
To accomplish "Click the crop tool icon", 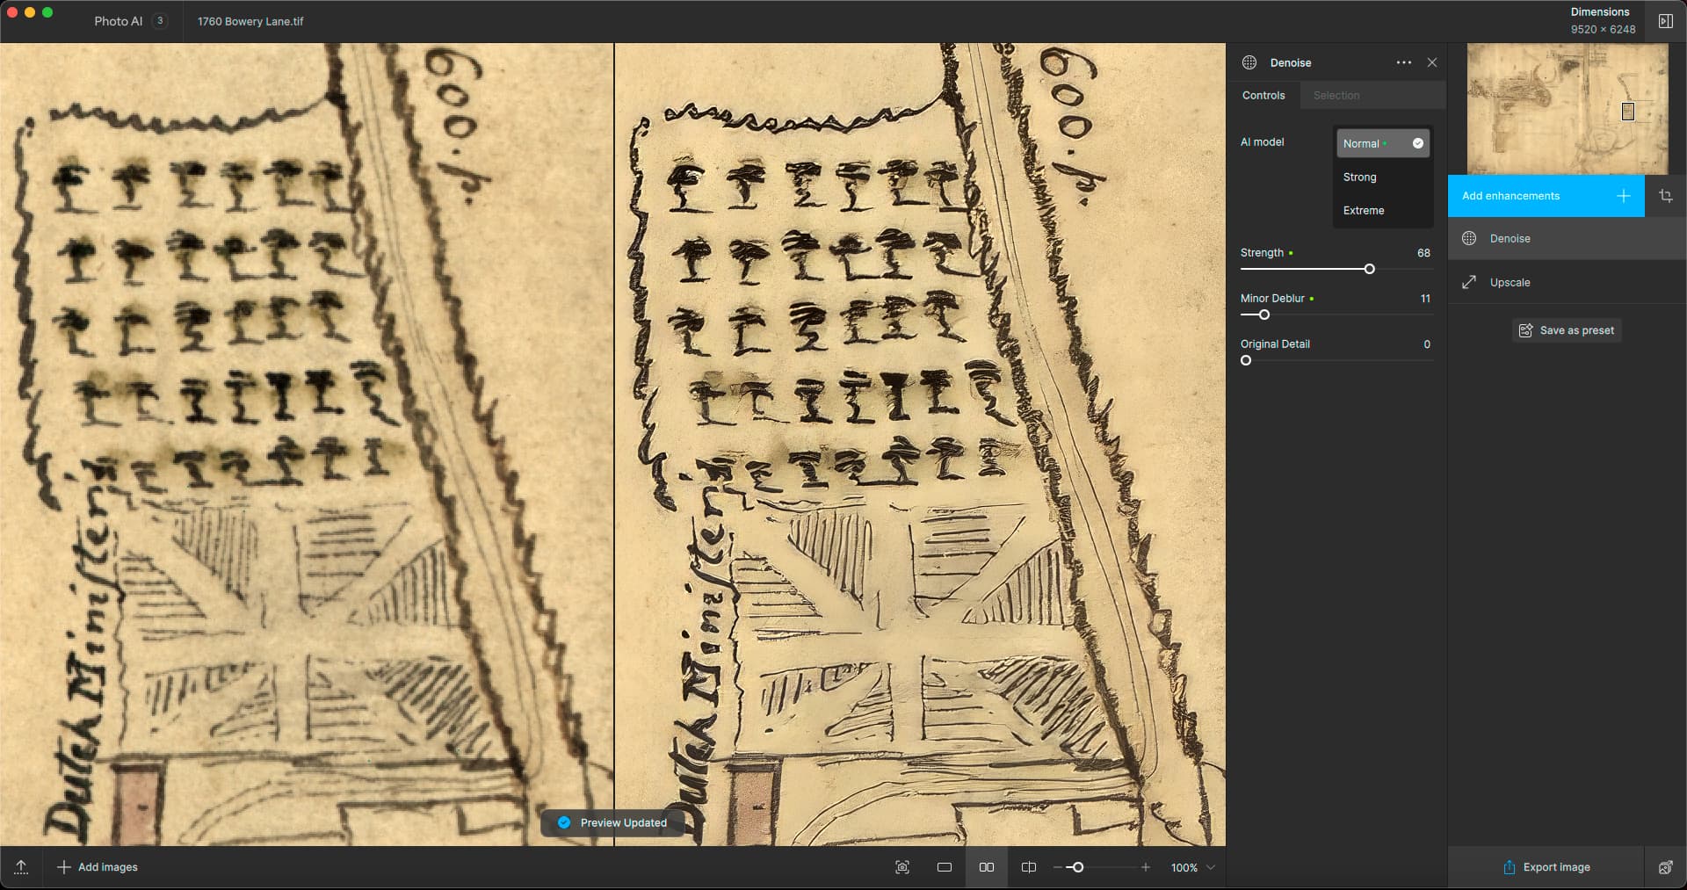I will point(1665,196).
